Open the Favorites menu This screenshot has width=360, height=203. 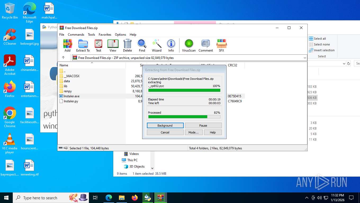pyautogui.click(x=105, y=35)
